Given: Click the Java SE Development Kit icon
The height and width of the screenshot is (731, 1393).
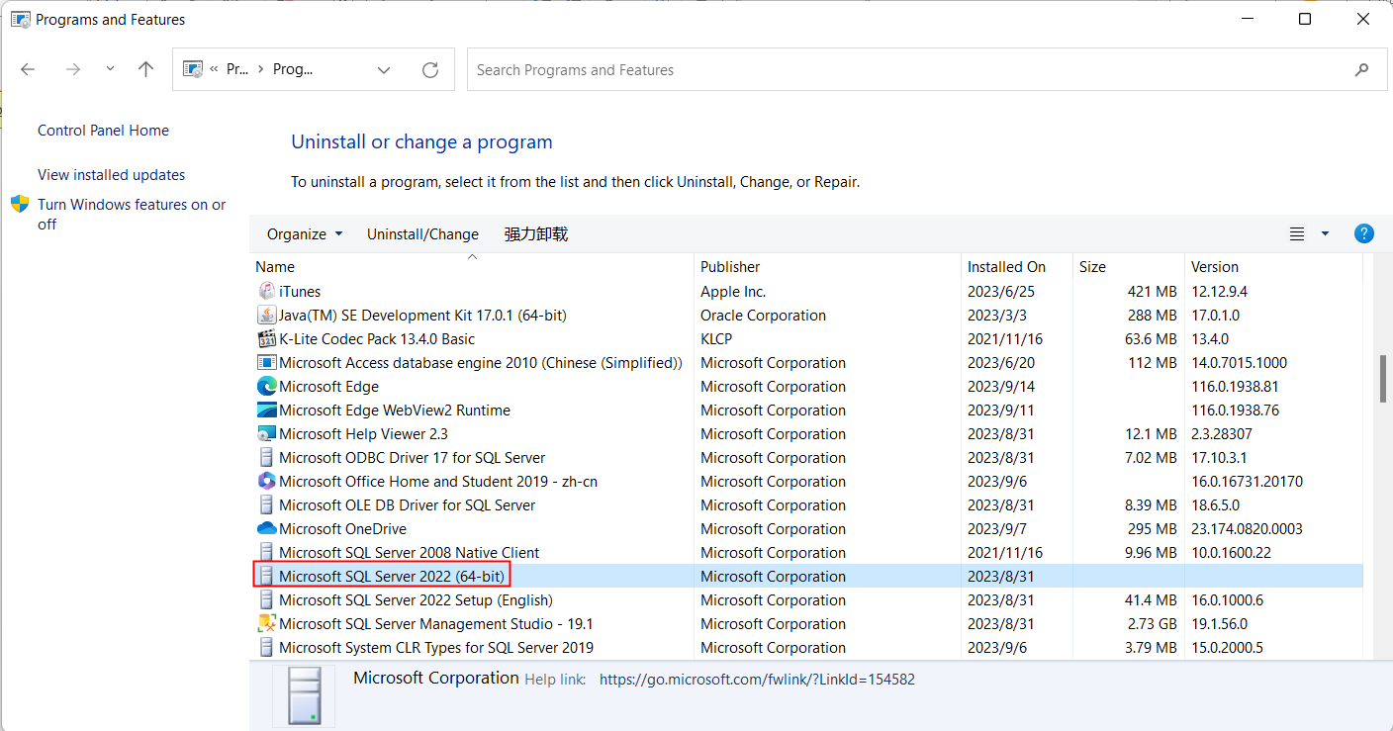Looking at the screenshot, I should [266, 316].
